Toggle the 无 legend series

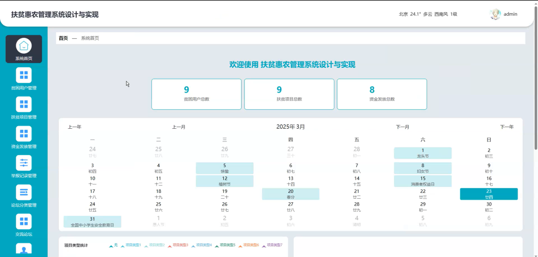point(113,245)
